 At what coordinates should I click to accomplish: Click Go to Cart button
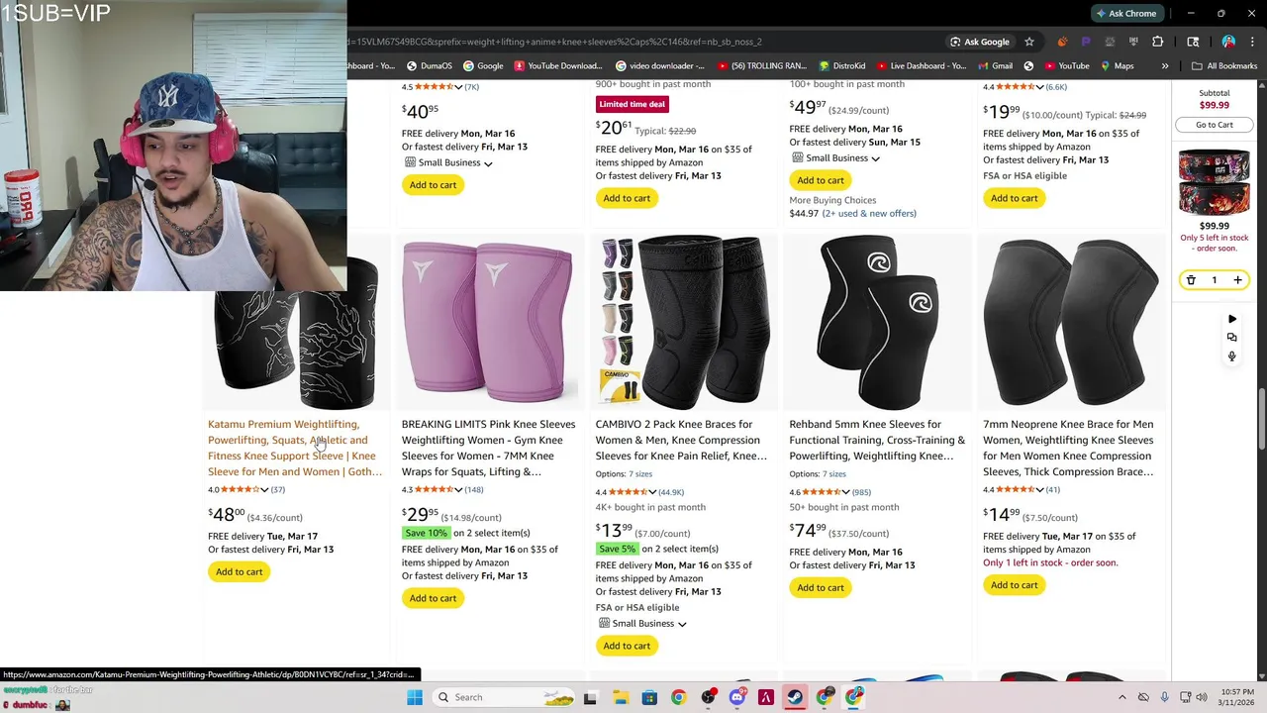1215,125
